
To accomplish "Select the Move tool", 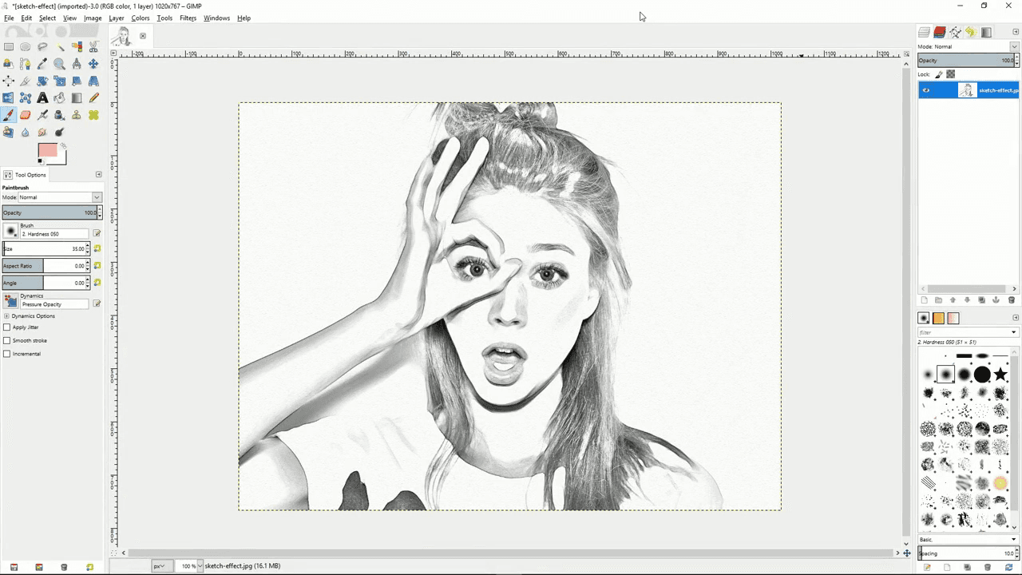I will [93, 64].
